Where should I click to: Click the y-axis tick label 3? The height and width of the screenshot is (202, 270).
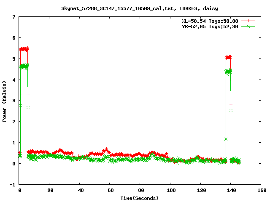point(14,101)
